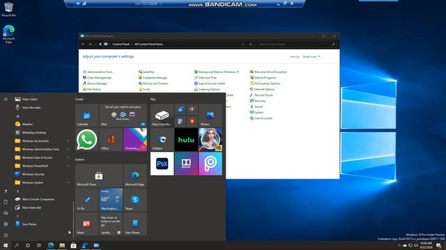Expand the Windows Administrative Tools folder

(42, 149)
